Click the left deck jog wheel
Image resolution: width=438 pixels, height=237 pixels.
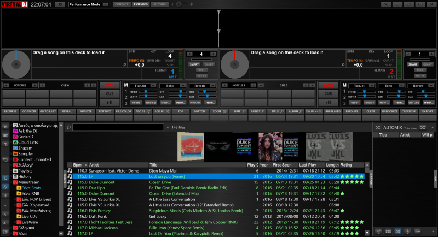[x=16, y=64]
